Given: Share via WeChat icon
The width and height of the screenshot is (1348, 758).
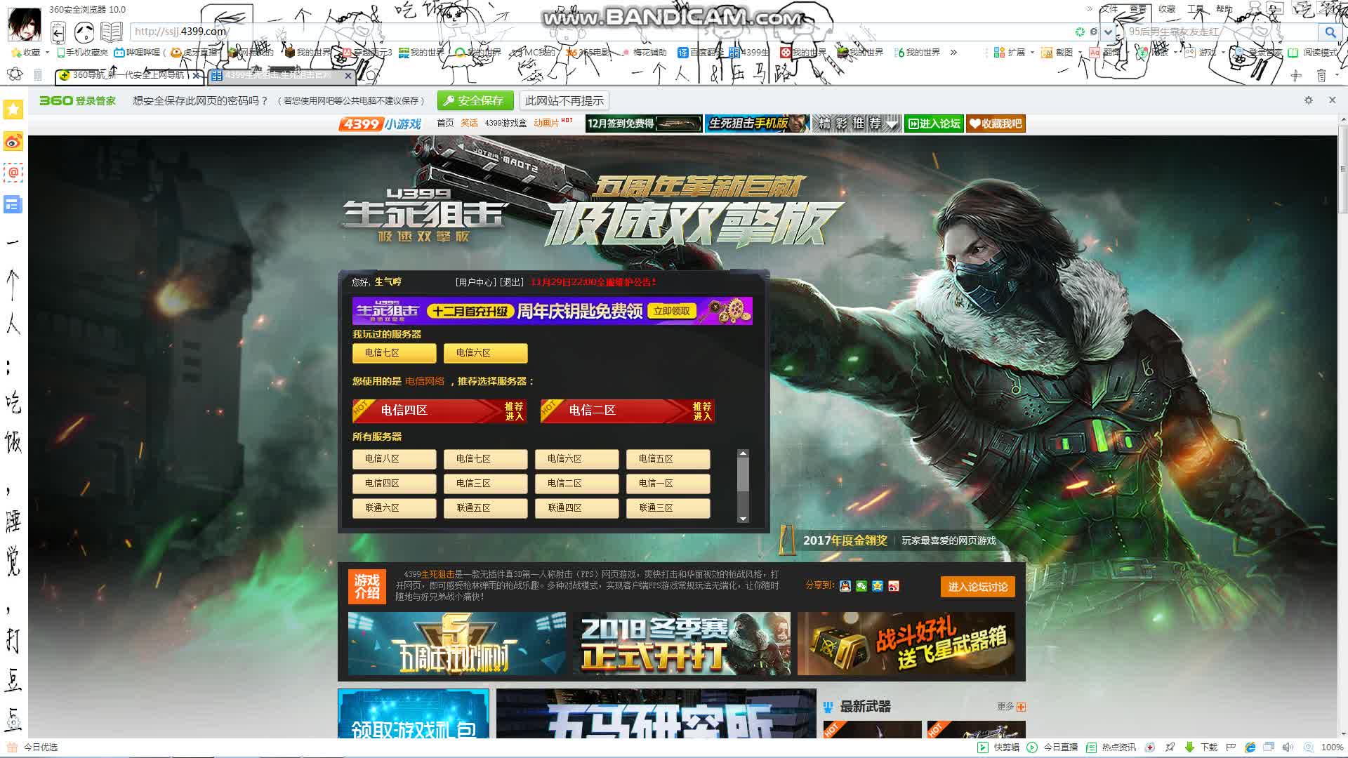Looking at the screenshot, I should [861, 586].
